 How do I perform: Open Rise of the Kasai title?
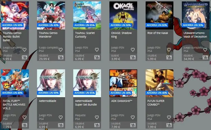click(x=158, y=33)
